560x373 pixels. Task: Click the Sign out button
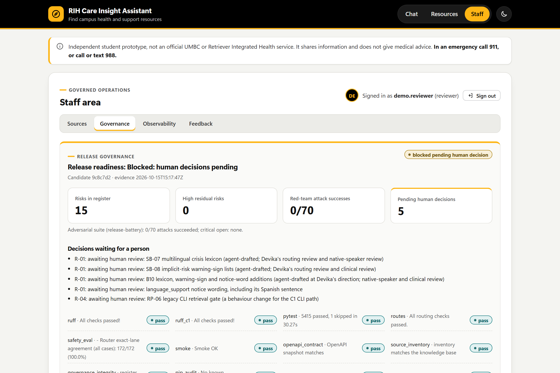pos(481,96)
